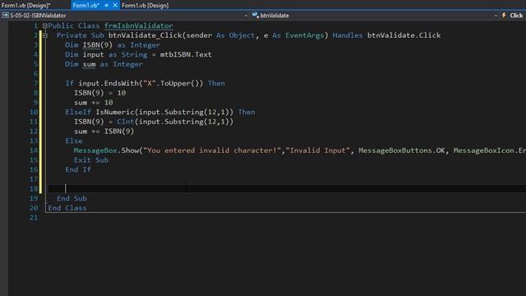The image size is (526, 296).
Task: Click the CInt function call
Action: pyautogui.click(x=125, y=122)
